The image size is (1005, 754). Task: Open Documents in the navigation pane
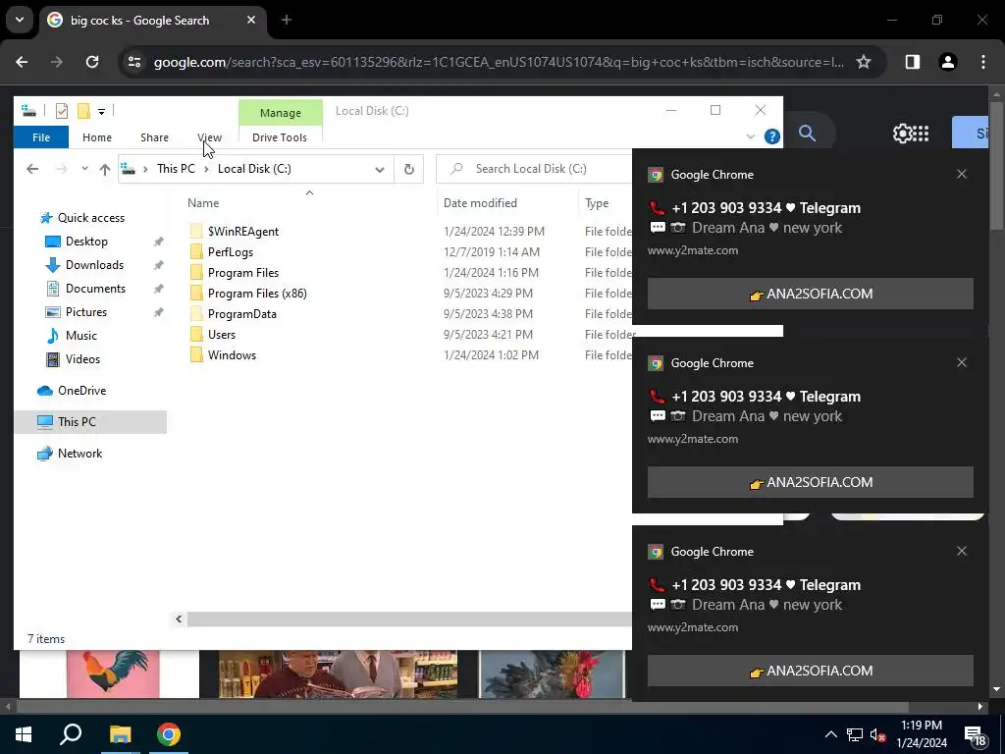point(95,289)
